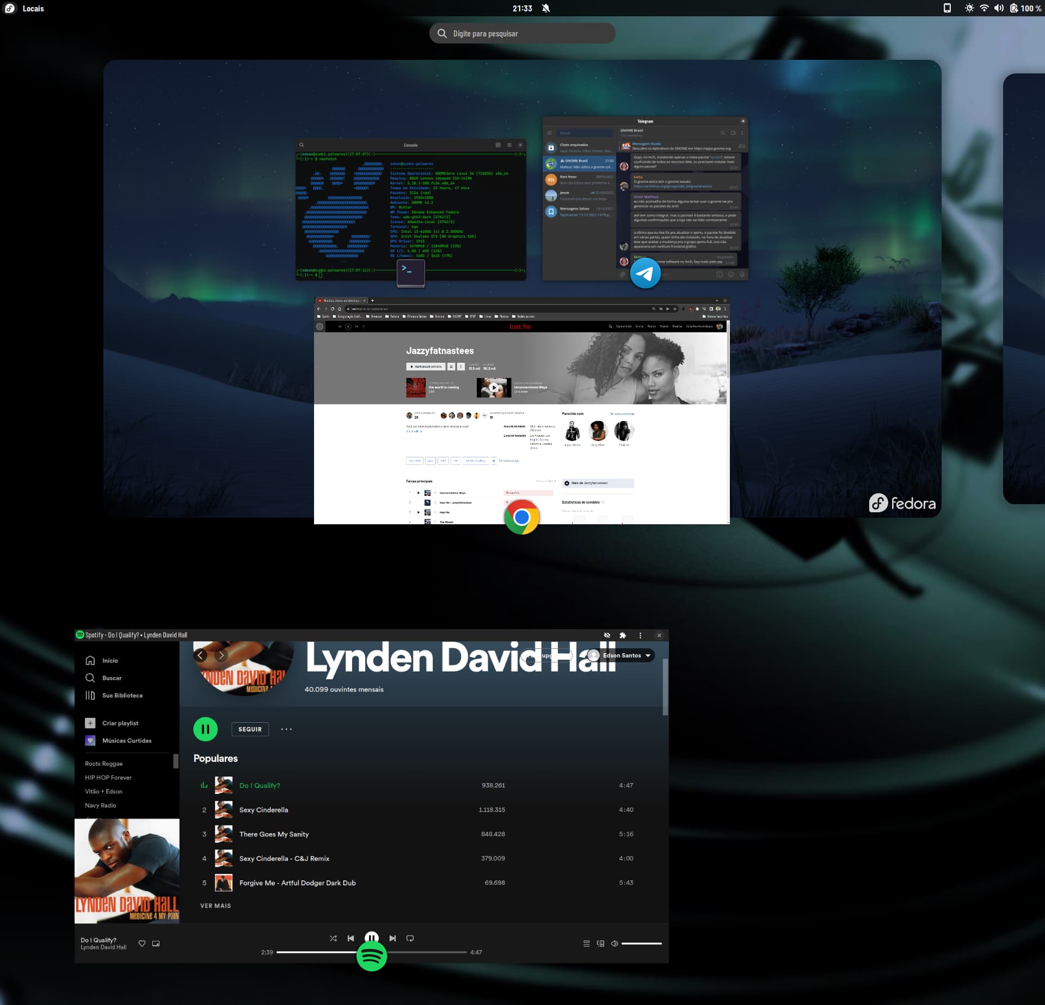This screenshot has height=1005, width=1045.
Task: Expand list with VER MAIS
Action: [x=216, y=905]
